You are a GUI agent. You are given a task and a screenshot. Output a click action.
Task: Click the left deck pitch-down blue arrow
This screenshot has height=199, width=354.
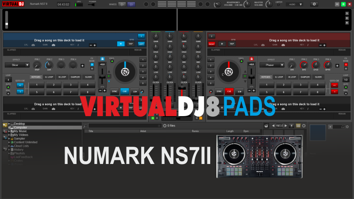click(109, 81)
